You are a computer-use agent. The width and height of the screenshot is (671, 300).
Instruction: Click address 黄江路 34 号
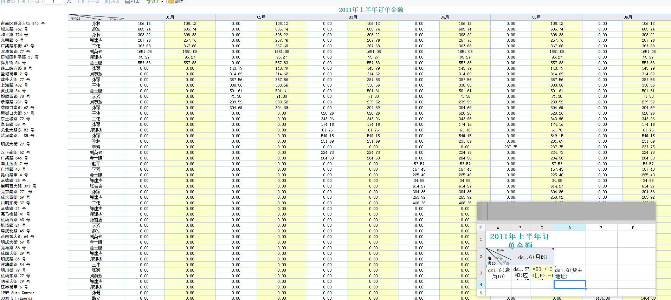[x=13, y=91]
